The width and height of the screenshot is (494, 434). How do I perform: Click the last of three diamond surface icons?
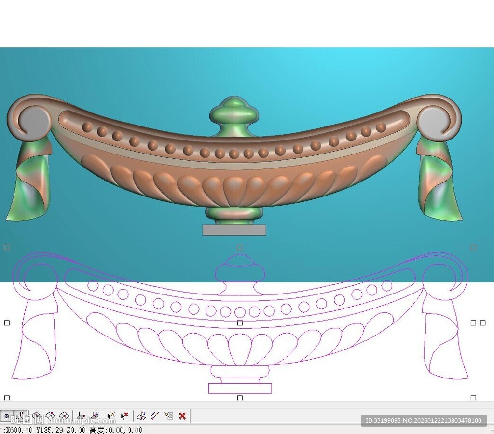coord(64,416)
